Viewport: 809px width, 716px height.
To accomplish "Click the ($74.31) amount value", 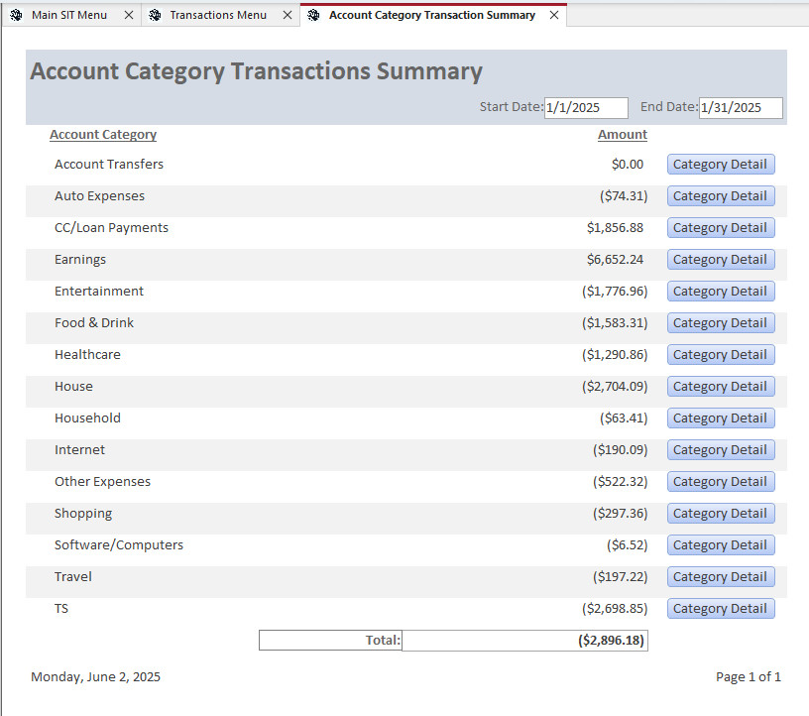I will pos(624,196).
